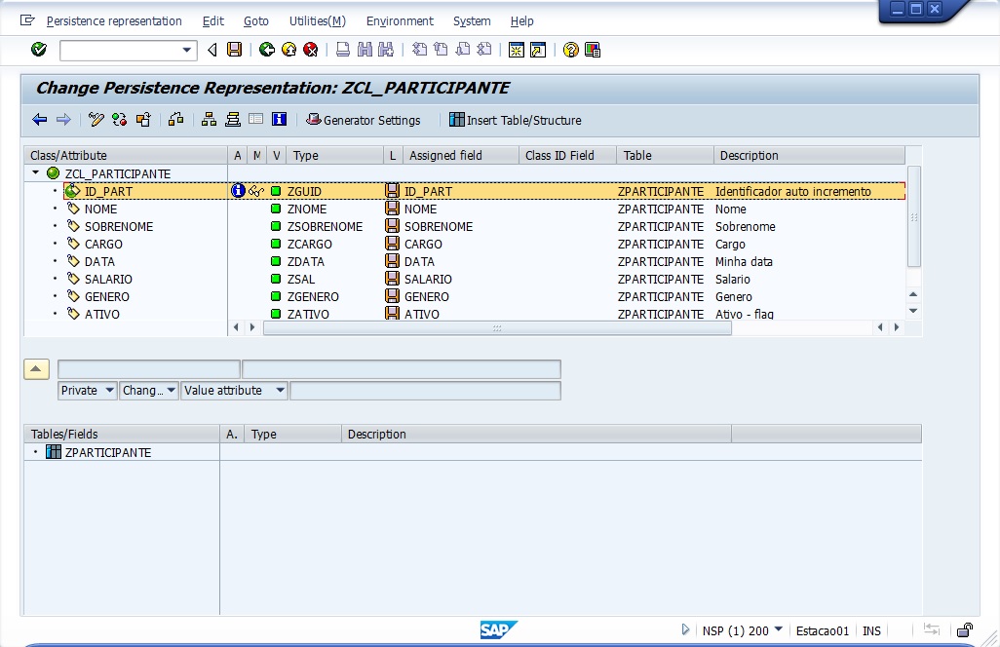Click the Save disk icon in toolbar
This screenshot has height=647, width=1000.
(x=234, y=50)
